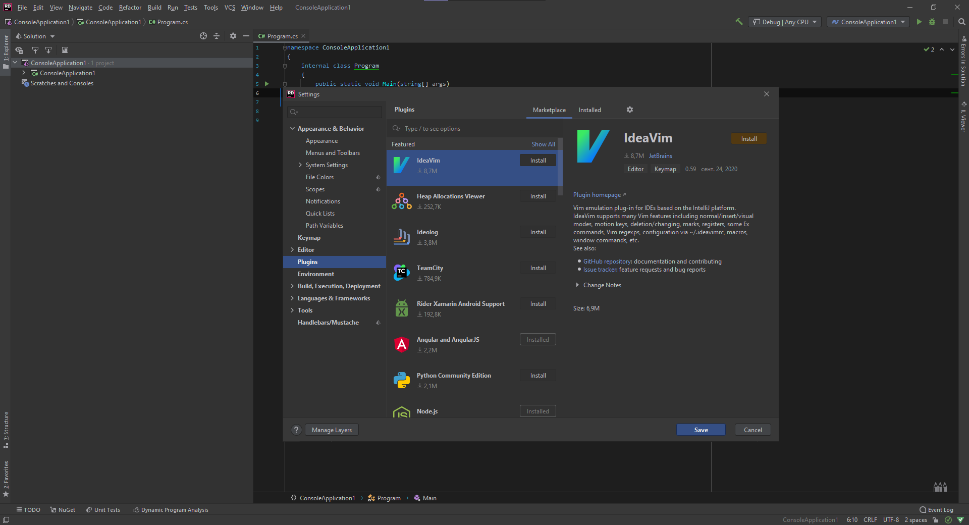Click the CRLF line separator indicator

click(870, 520)
